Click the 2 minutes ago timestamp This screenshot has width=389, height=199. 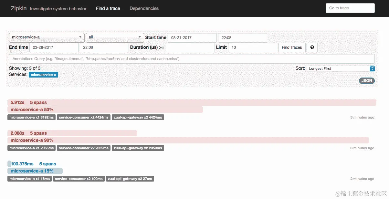click(x=362, y=179)
